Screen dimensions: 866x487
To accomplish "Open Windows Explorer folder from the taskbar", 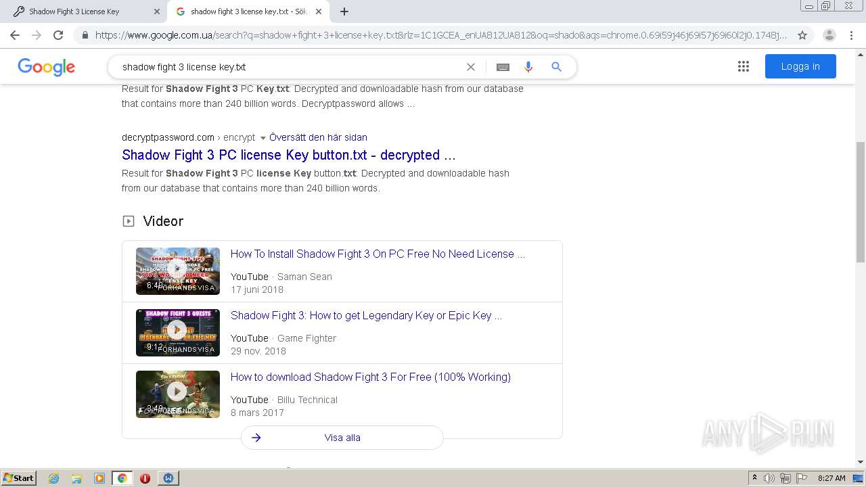I will [76, 478].
